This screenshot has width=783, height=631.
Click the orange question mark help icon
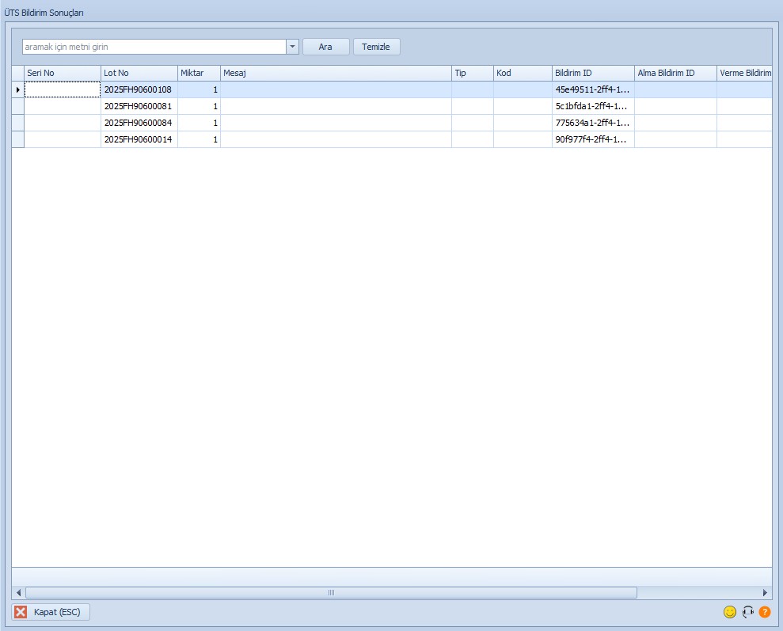(x=765, y=612)
